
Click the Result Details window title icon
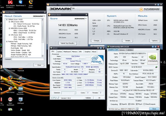[x=4, y=12]
